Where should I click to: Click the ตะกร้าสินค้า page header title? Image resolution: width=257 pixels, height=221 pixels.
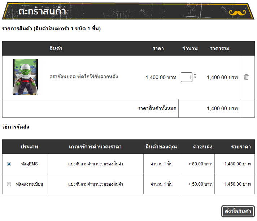(x=42, y=12)
